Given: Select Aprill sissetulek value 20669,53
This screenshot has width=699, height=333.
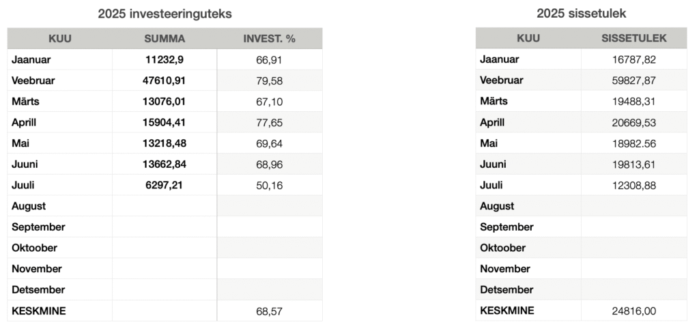Looking at the screenshot, I should [634, 122].
